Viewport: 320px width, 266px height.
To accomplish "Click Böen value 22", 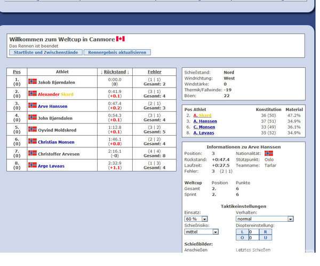I will [227, 96].
